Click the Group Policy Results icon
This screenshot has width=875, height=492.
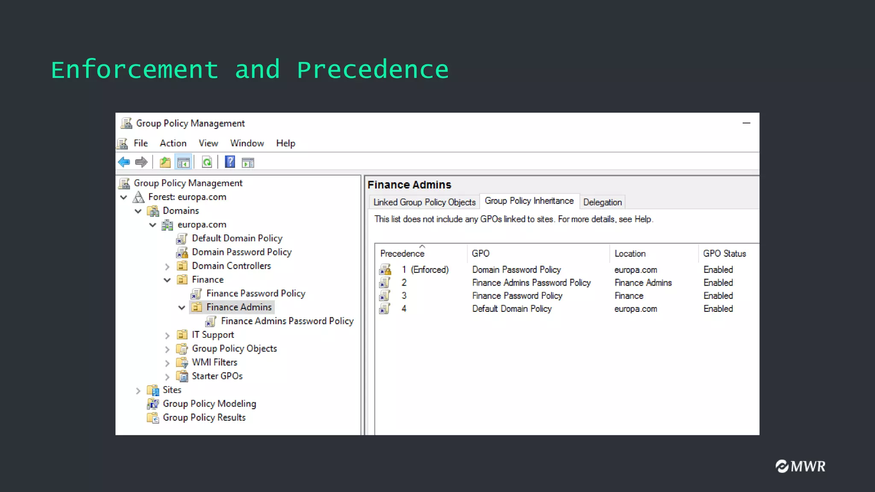coord(153,418)
